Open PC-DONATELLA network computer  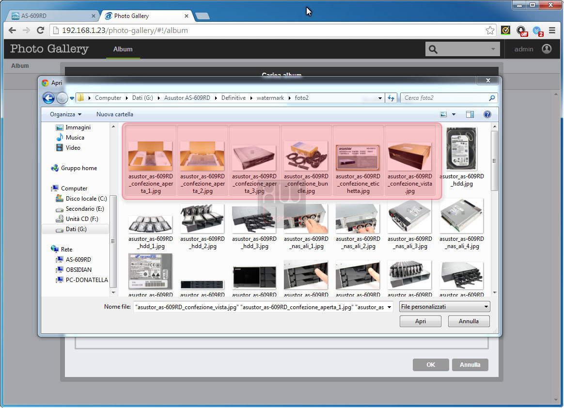(x=82, y=280)
